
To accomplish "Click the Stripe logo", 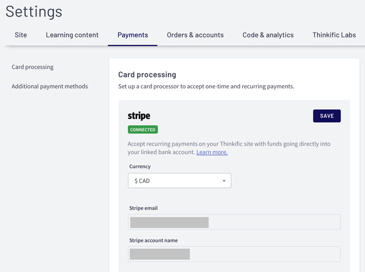I will [x=139, y=116].
